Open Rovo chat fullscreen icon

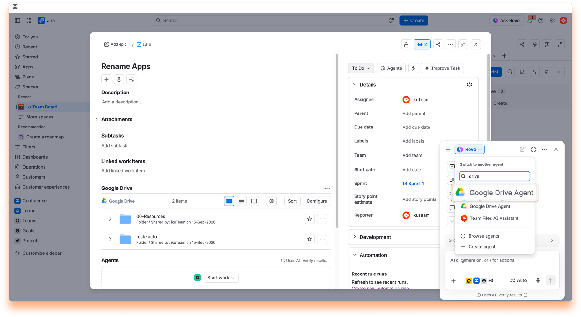[x=533, y=149]
